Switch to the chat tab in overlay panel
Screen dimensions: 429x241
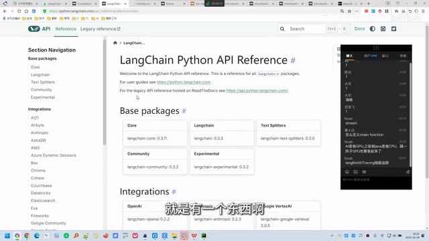349,56
